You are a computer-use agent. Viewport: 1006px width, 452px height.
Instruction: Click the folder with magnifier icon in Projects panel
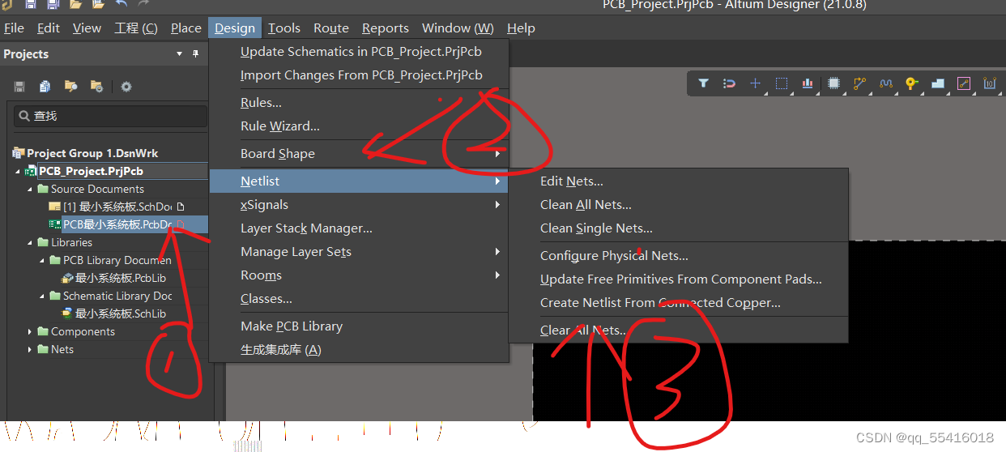coord(71,86)
